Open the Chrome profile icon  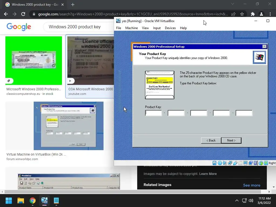pos(261,14)
